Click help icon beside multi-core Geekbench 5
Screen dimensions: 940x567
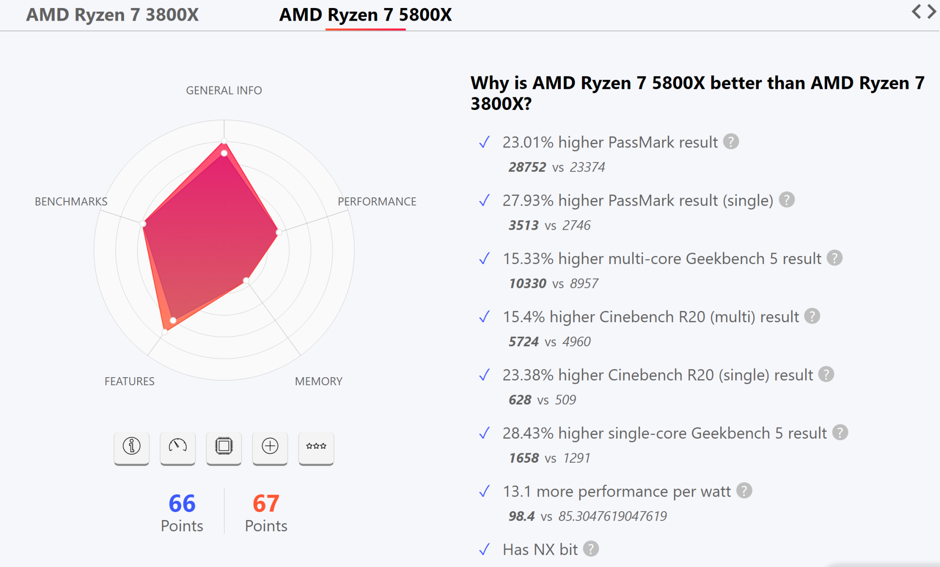coord(835,258)
